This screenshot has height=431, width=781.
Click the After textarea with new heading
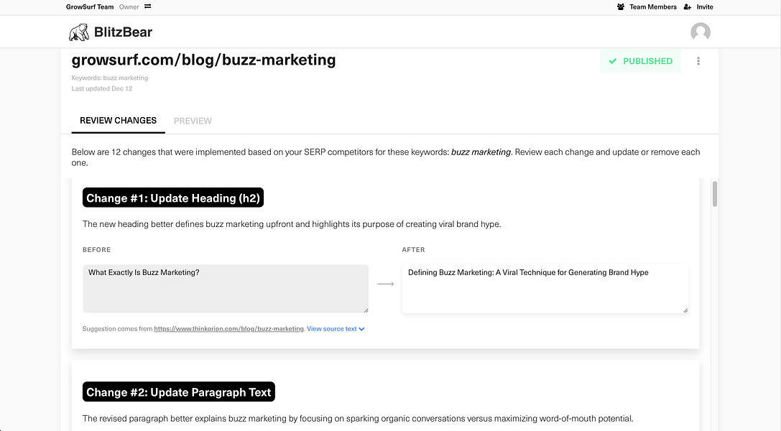tap(545, 289)
